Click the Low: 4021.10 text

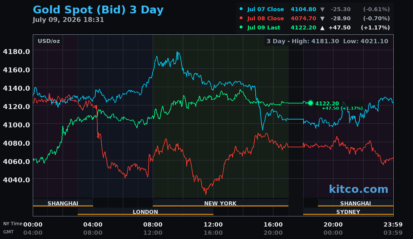coord(365,41)
